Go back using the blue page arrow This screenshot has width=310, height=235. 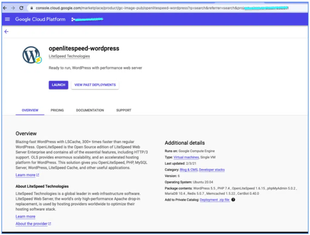tap(7, 32)
